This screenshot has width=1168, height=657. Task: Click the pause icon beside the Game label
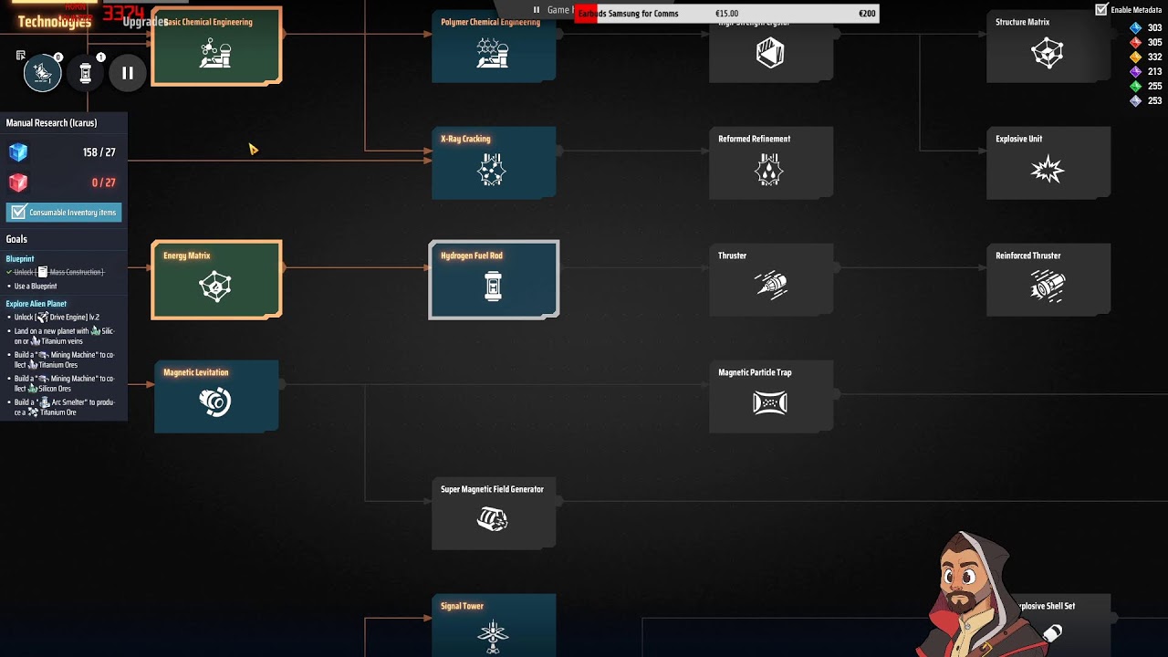pyautogui.click(x=537, y=10)
